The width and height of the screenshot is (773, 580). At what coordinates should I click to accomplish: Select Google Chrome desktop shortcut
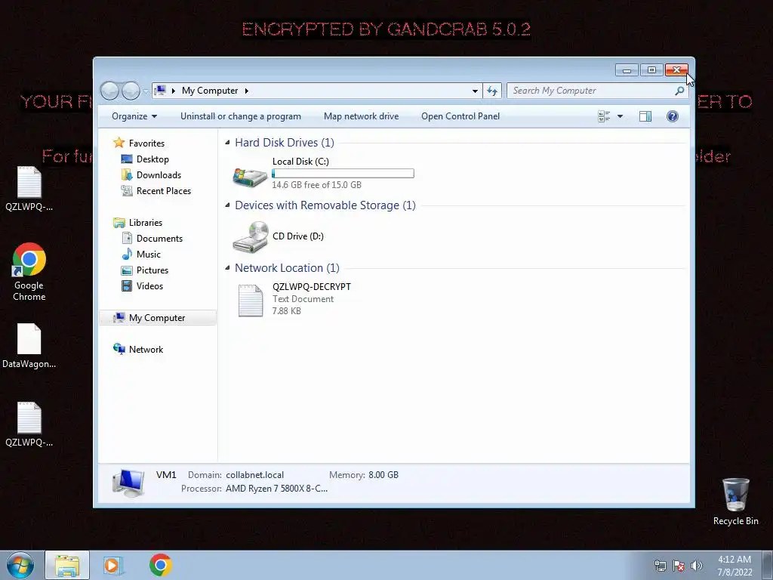tap(29, 272)
